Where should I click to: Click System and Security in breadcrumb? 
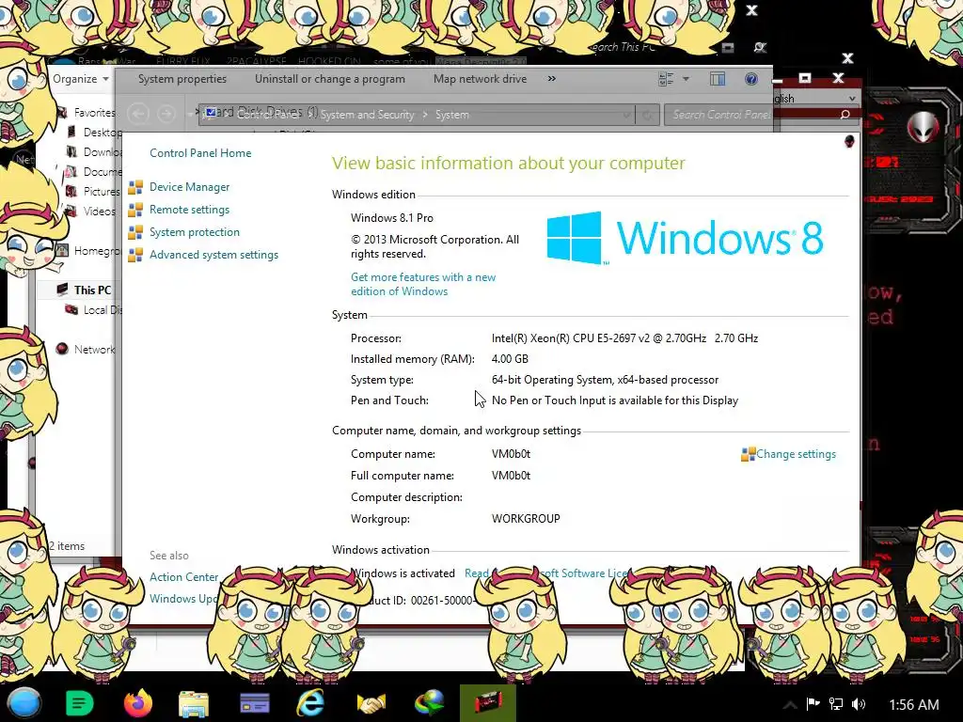368,115
